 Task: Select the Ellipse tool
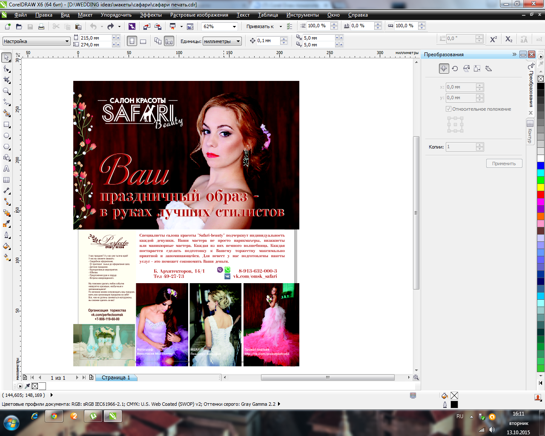(x=7, y=135)
